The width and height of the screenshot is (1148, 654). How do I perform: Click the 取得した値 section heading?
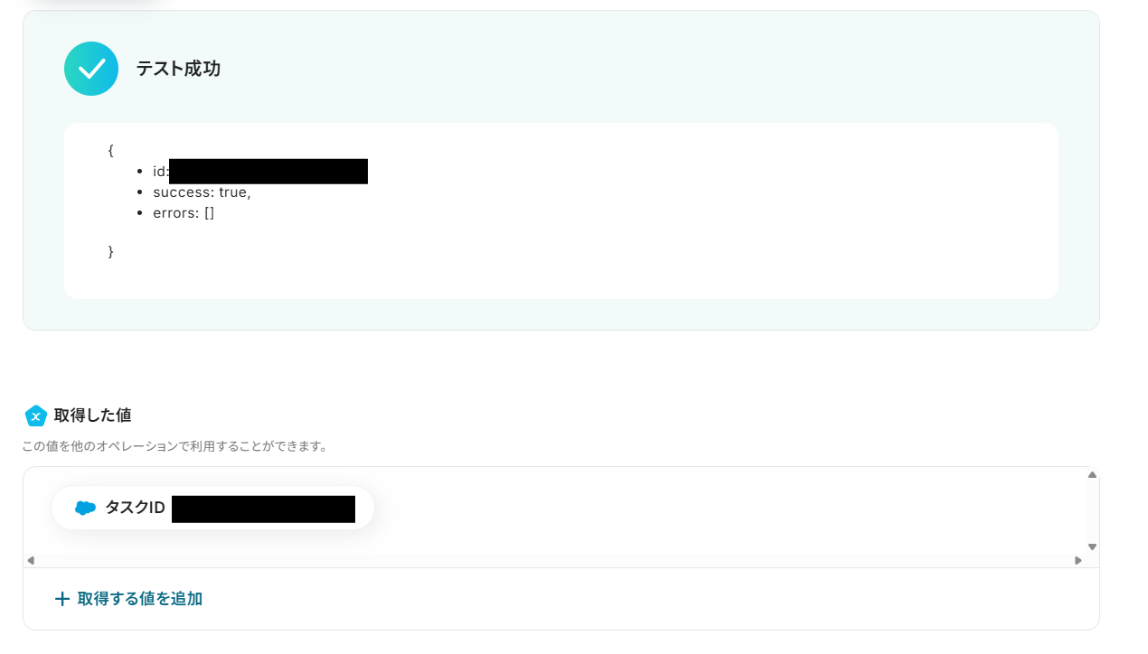coord(92,416)
